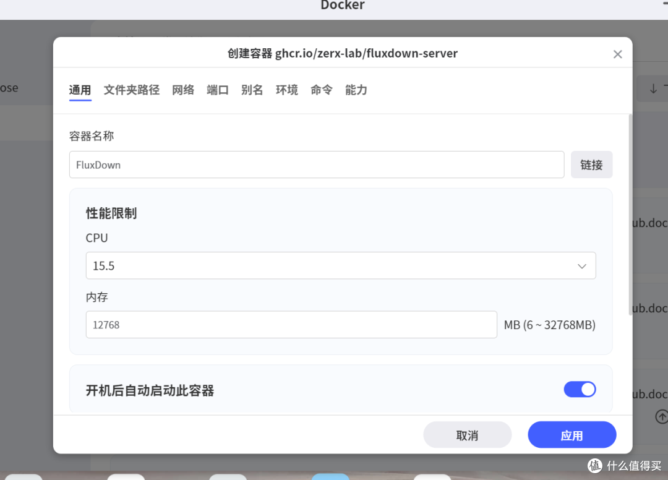668x480 pixels.
Task: Switch to the 能力 tab
Action: tap(356, 90)
